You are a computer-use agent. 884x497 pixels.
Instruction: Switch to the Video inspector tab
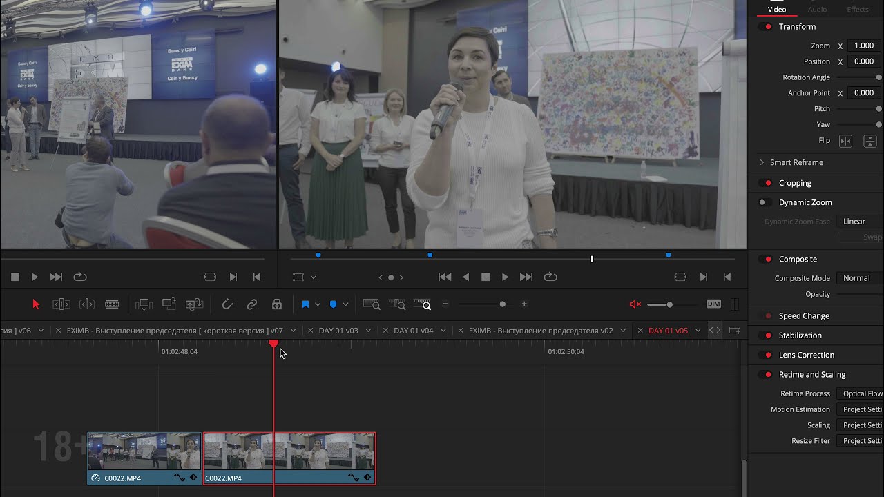pyautogui.click(x=777, y=9)
